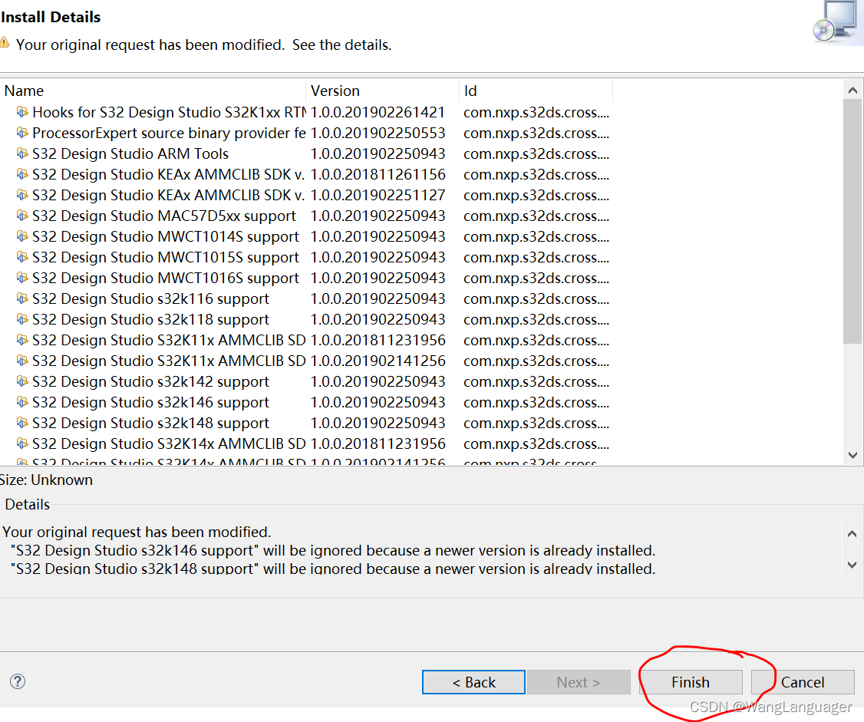Select 'S32 Design Studio MWCT1015S support' row
The image size is (864, 722).
point(165,257)
